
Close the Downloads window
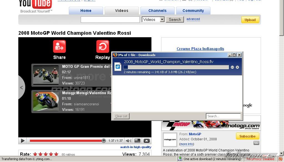click(x=239, y=55)
